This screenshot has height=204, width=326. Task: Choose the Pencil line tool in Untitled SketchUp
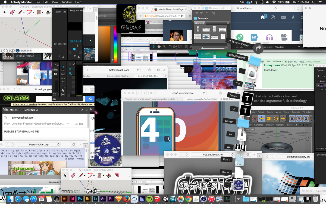pos(20,12)
